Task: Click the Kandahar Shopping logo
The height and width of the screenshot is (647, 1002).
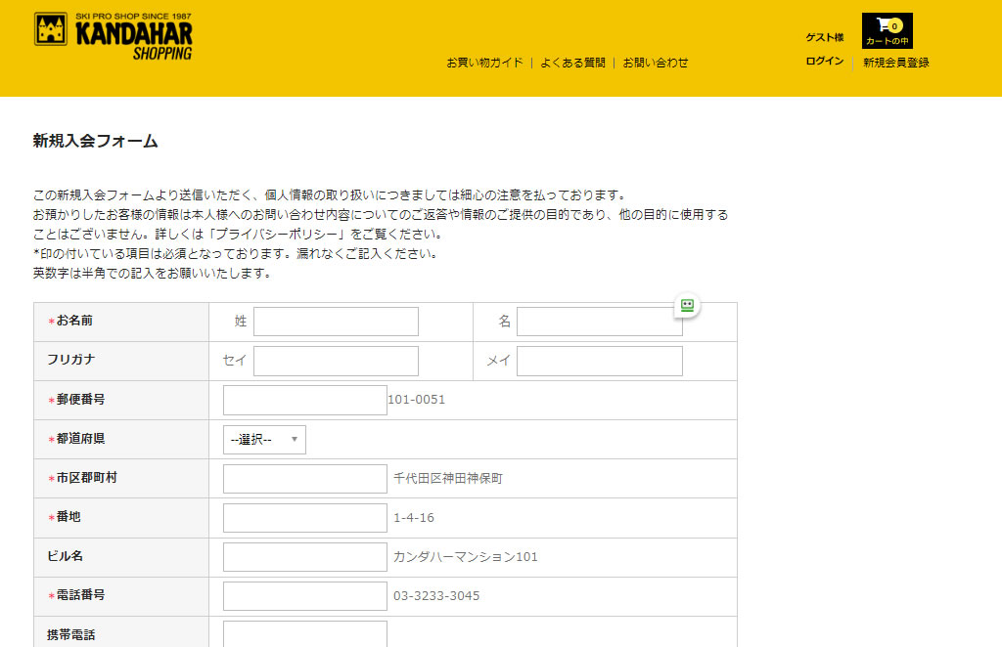Action: click(114, 36)
